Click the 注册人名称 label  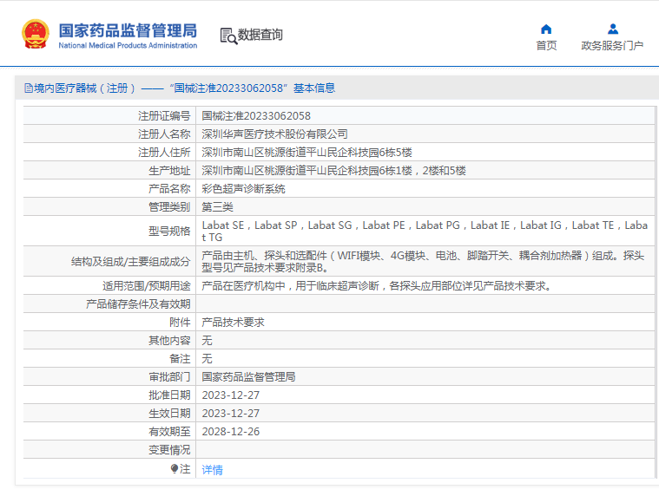[x=164, y=134]
